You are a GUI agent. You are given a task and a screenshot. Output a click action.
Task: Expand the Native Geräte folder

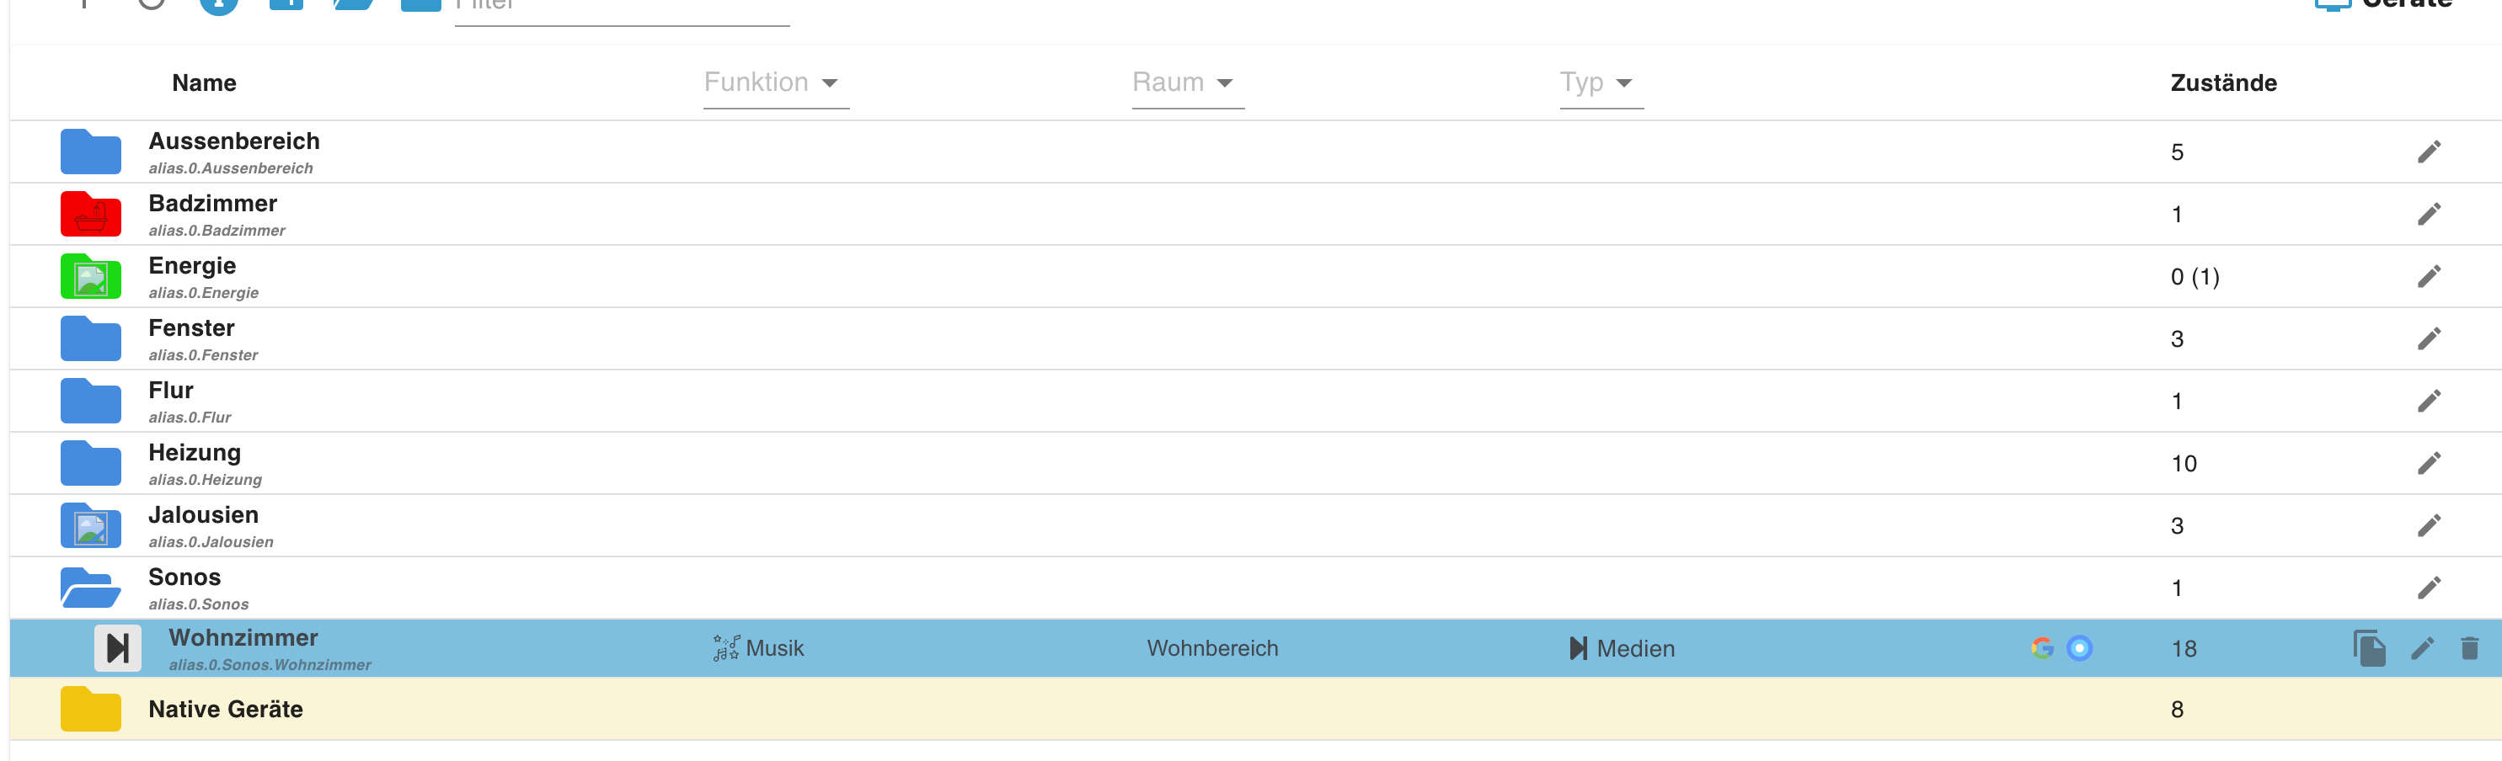pos(90,709)
